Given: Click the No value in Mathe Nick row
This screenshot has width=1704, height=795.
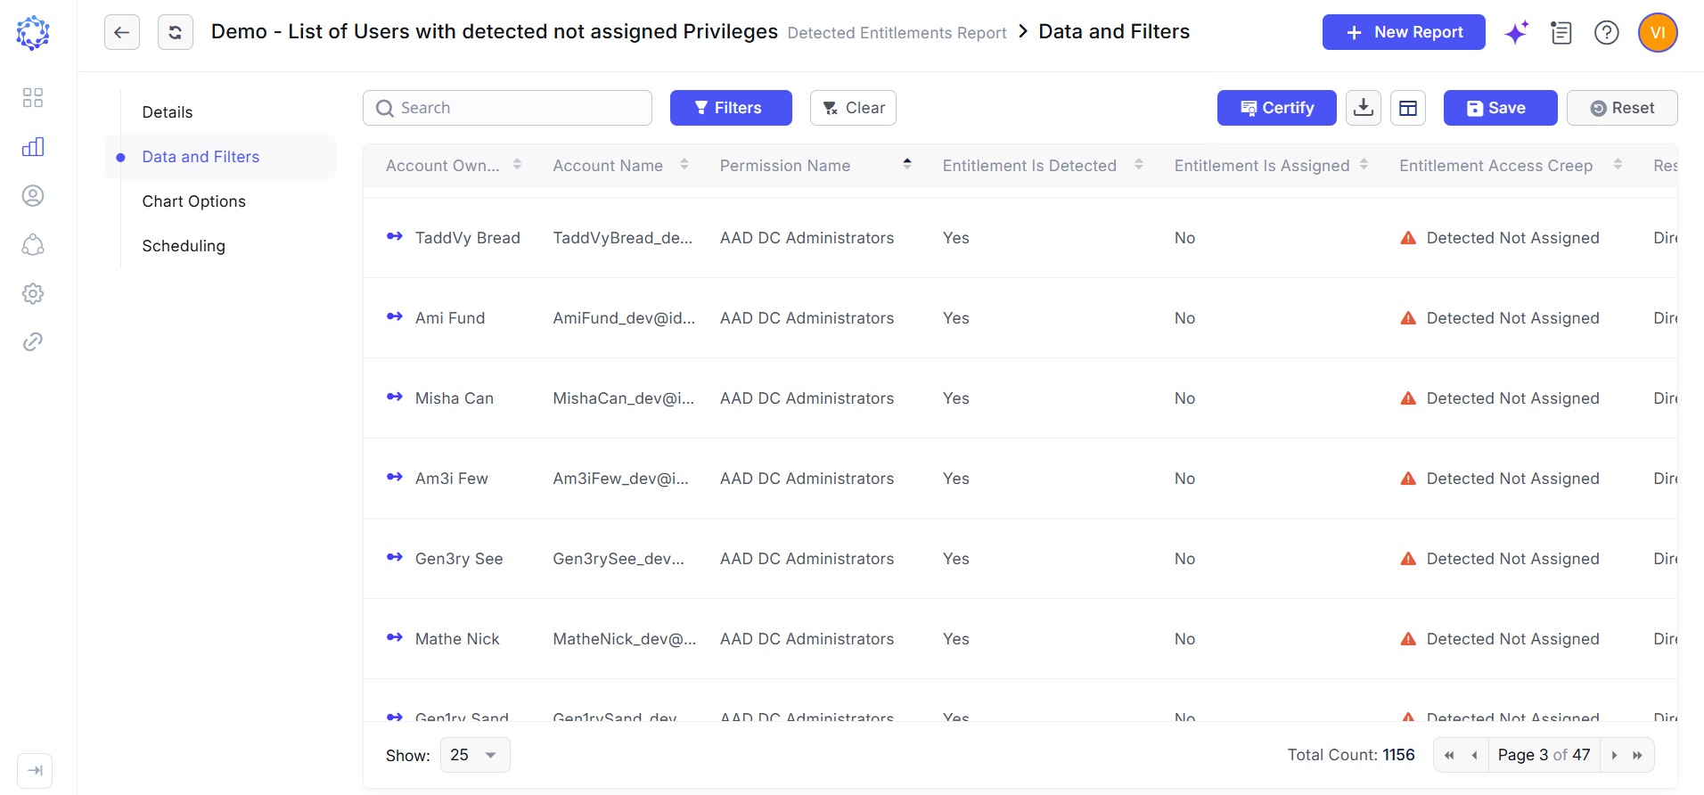Looking at the screenshot, I should (1184, 639).
